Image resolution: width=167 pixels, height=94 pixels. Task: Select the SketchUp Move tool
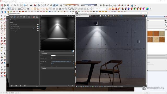2,38
